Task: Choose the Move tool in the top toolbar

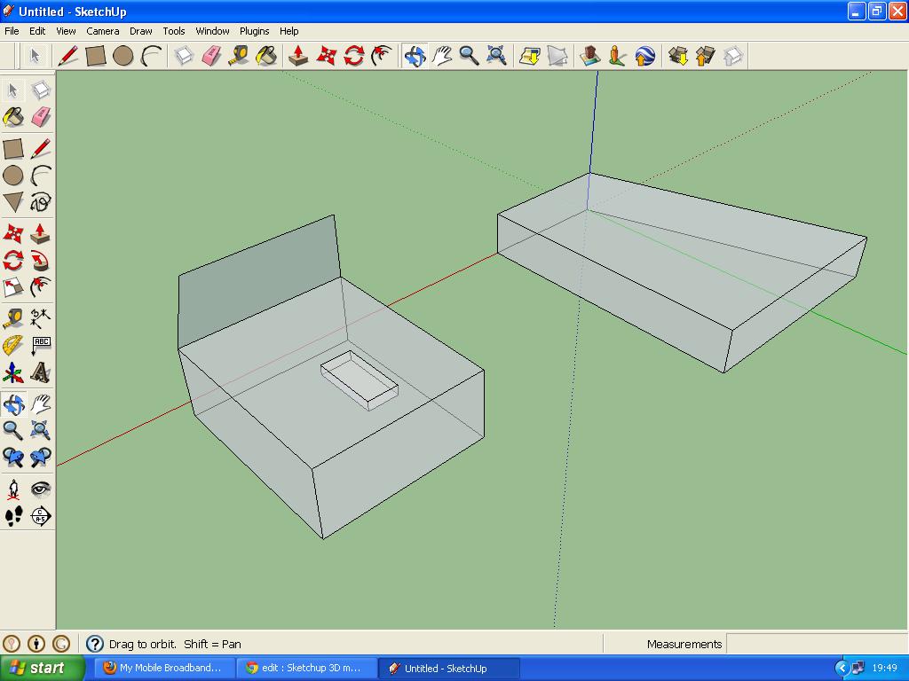Action: point(326,56)
